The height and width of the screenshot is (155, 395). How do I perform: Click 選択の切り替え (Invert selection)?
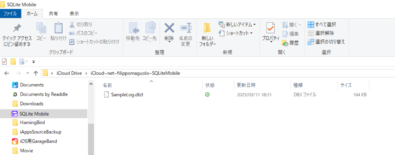pyautogui.click(x=326, y=42)
